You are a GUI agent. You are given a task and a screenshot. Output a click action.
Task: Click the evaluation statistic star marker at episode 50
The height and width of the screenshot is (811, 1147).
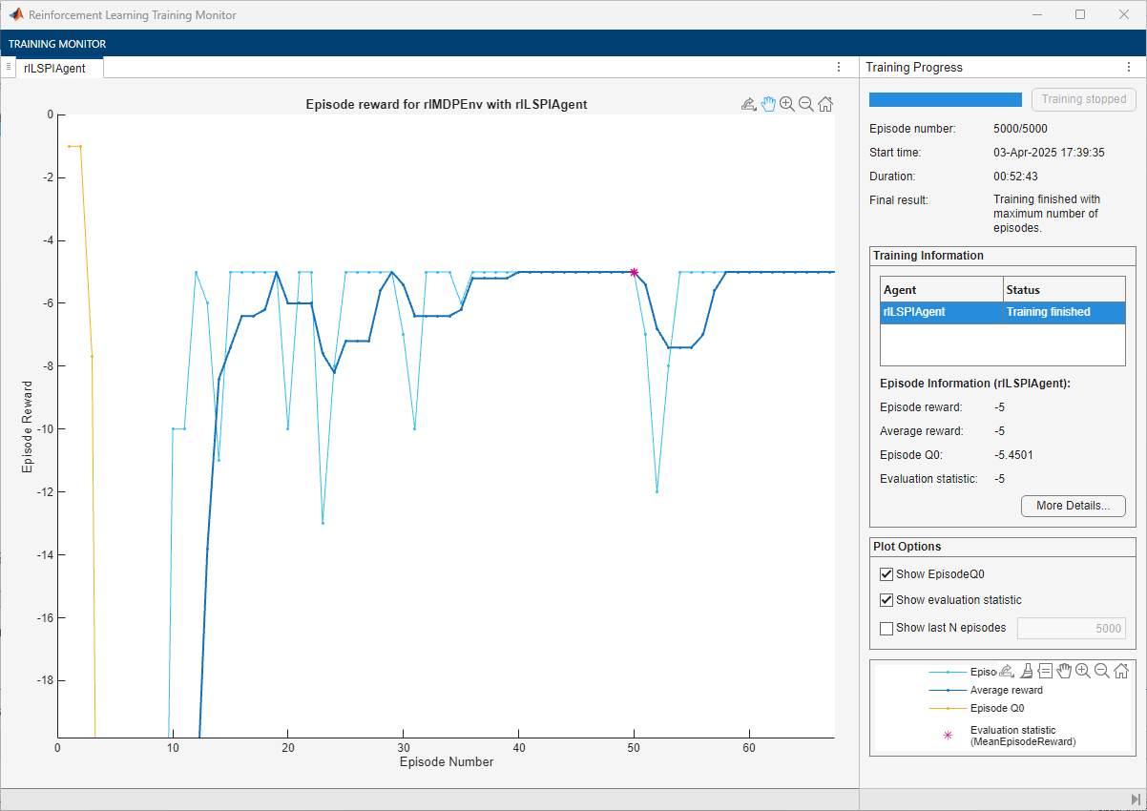(x=634, y=272)
